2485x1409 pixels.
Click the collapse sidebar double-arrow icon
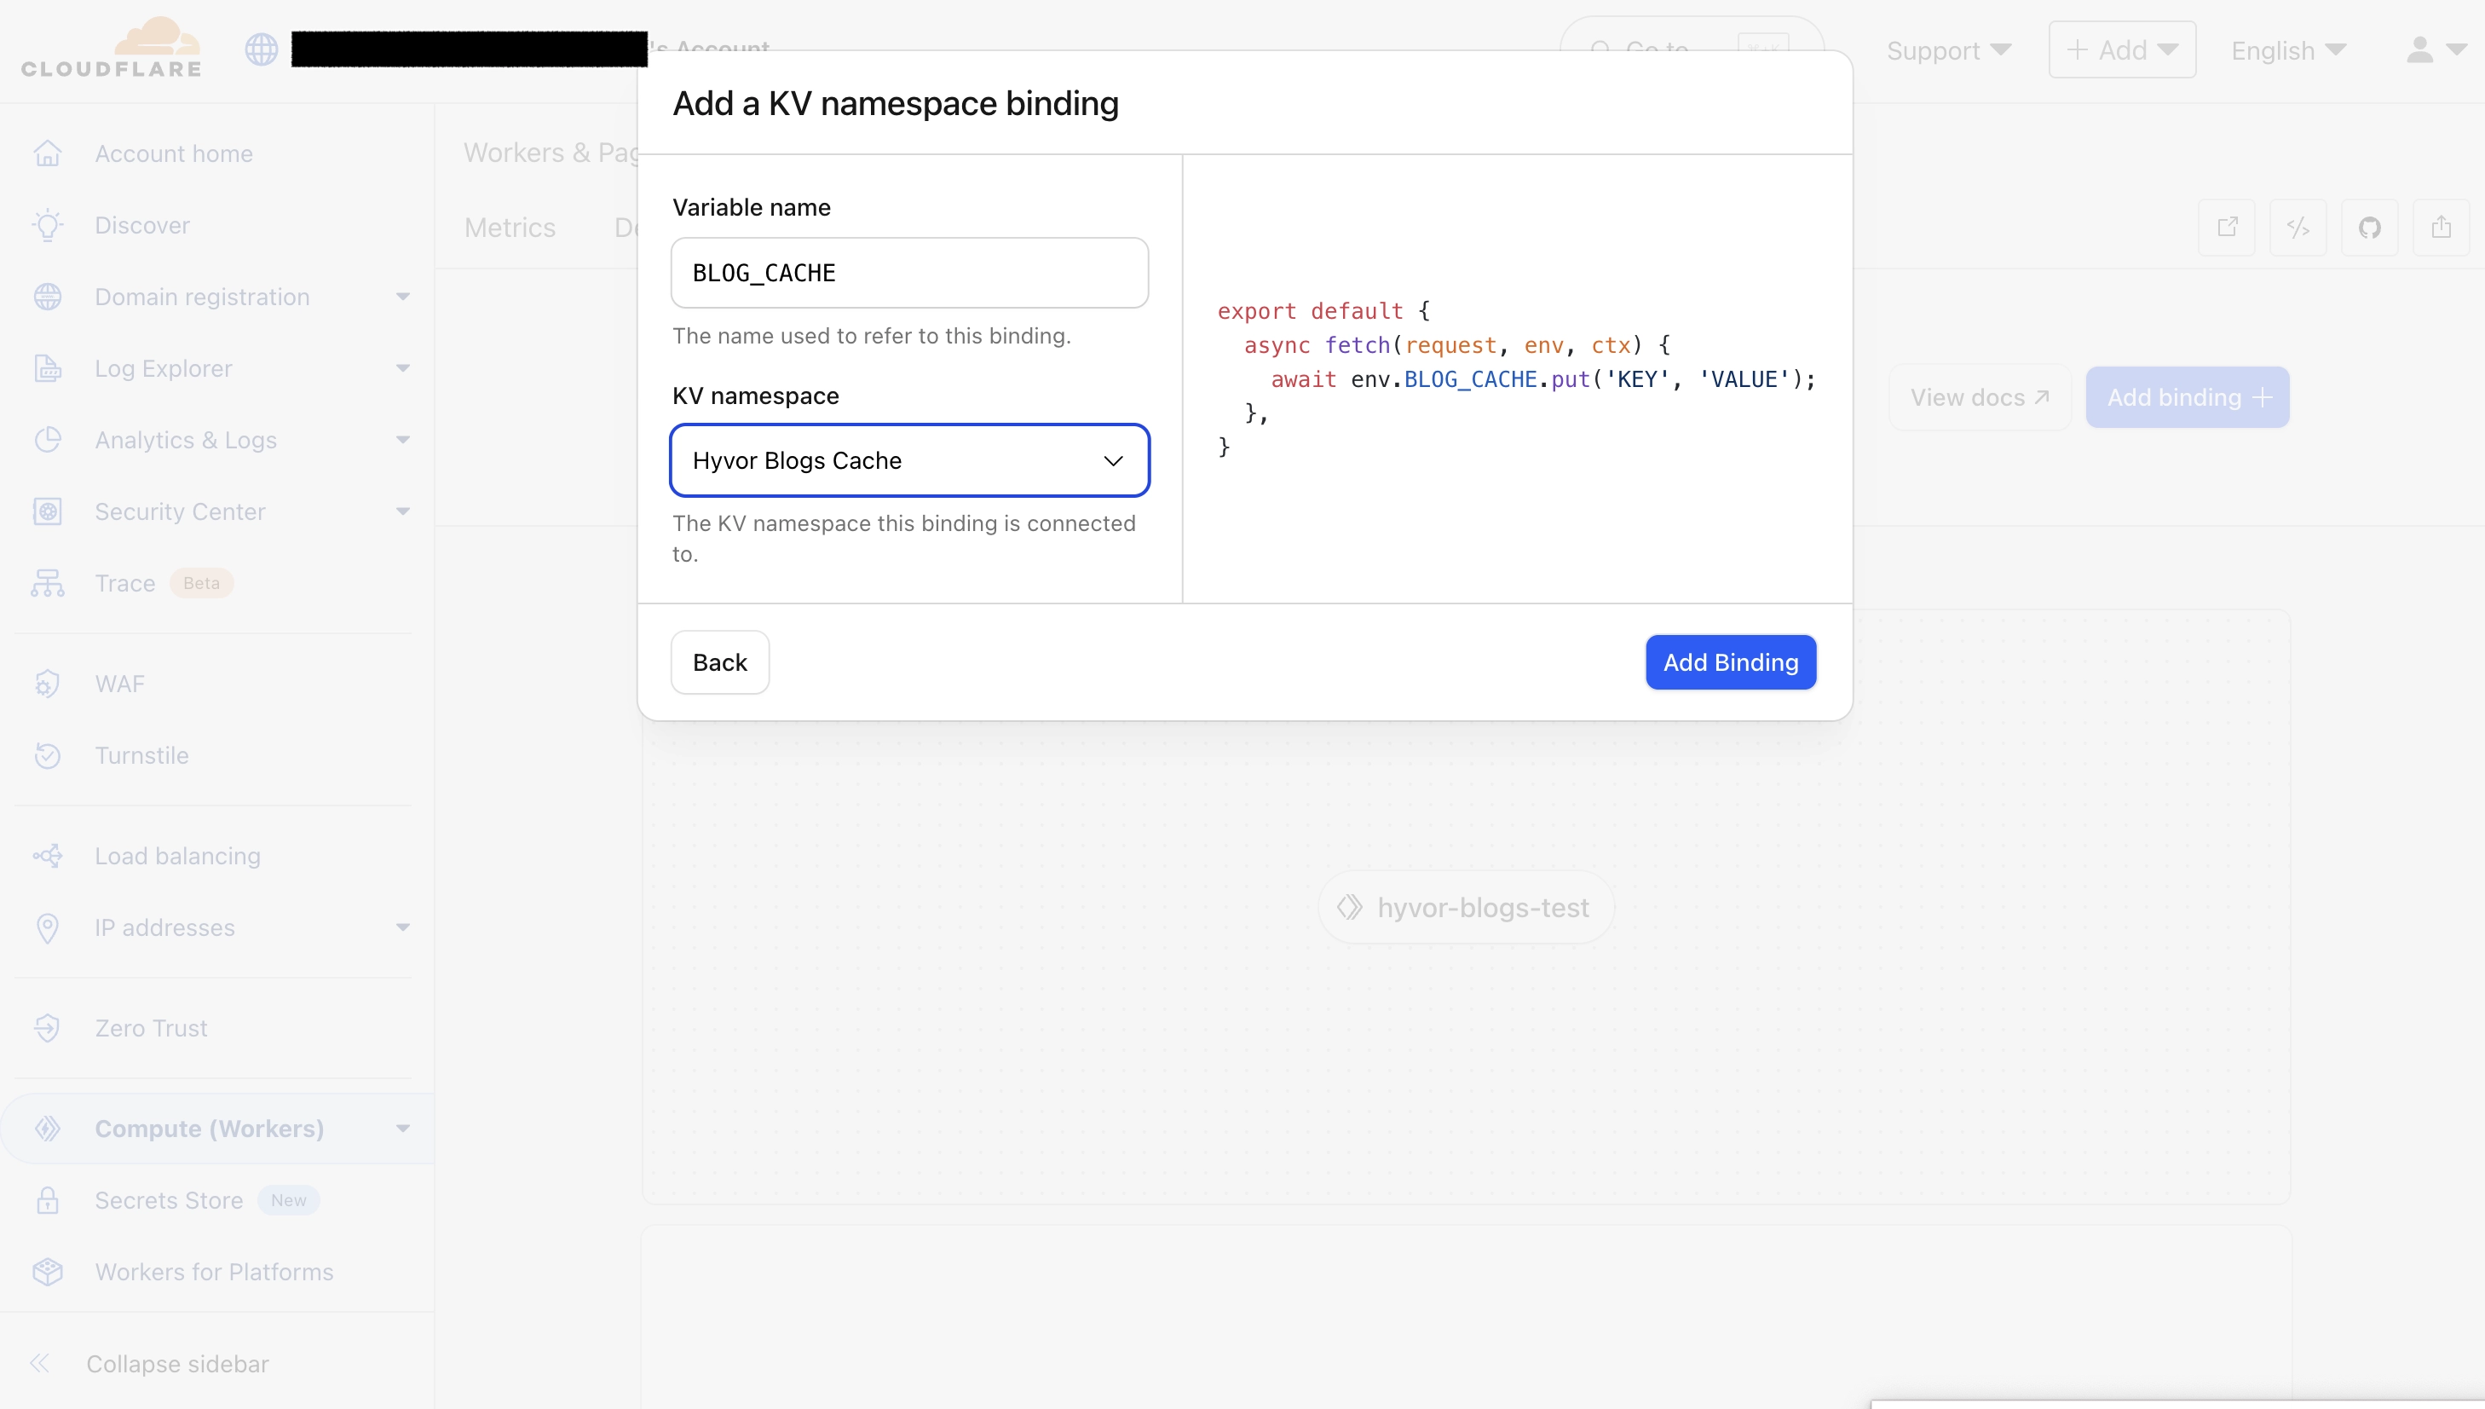coord(40,1365)
